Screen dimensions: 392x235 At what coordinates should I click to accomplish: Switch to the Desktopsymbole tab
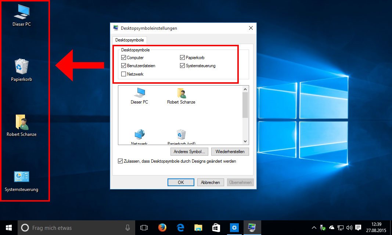(129, 40)
